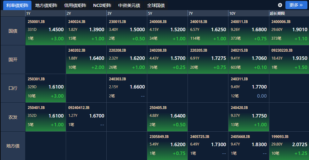Open bond code 250001.IB
The width and height of the screenshot is (309, 160).
tap(36, 22)
